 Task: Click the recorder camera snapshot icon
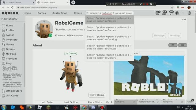point(151,4)
